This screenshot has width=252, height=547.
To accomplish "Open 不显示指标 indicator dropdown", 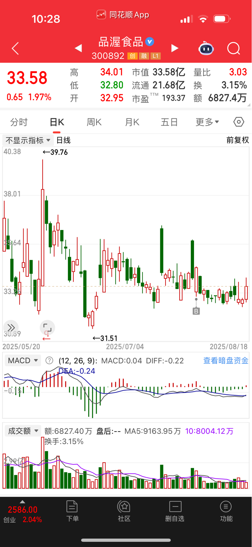I will coord(28,140).
